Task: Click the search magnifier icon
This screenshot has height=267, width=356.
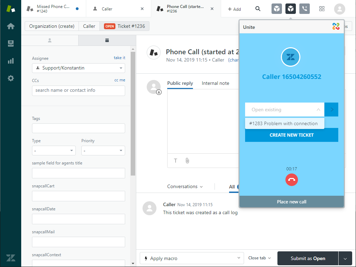Action: tap(258, 9)
